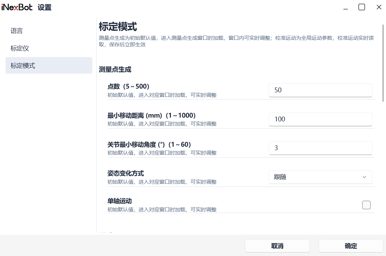
Task: Click the vertical scrollbar of settings panel
Action: coord(383,63)
